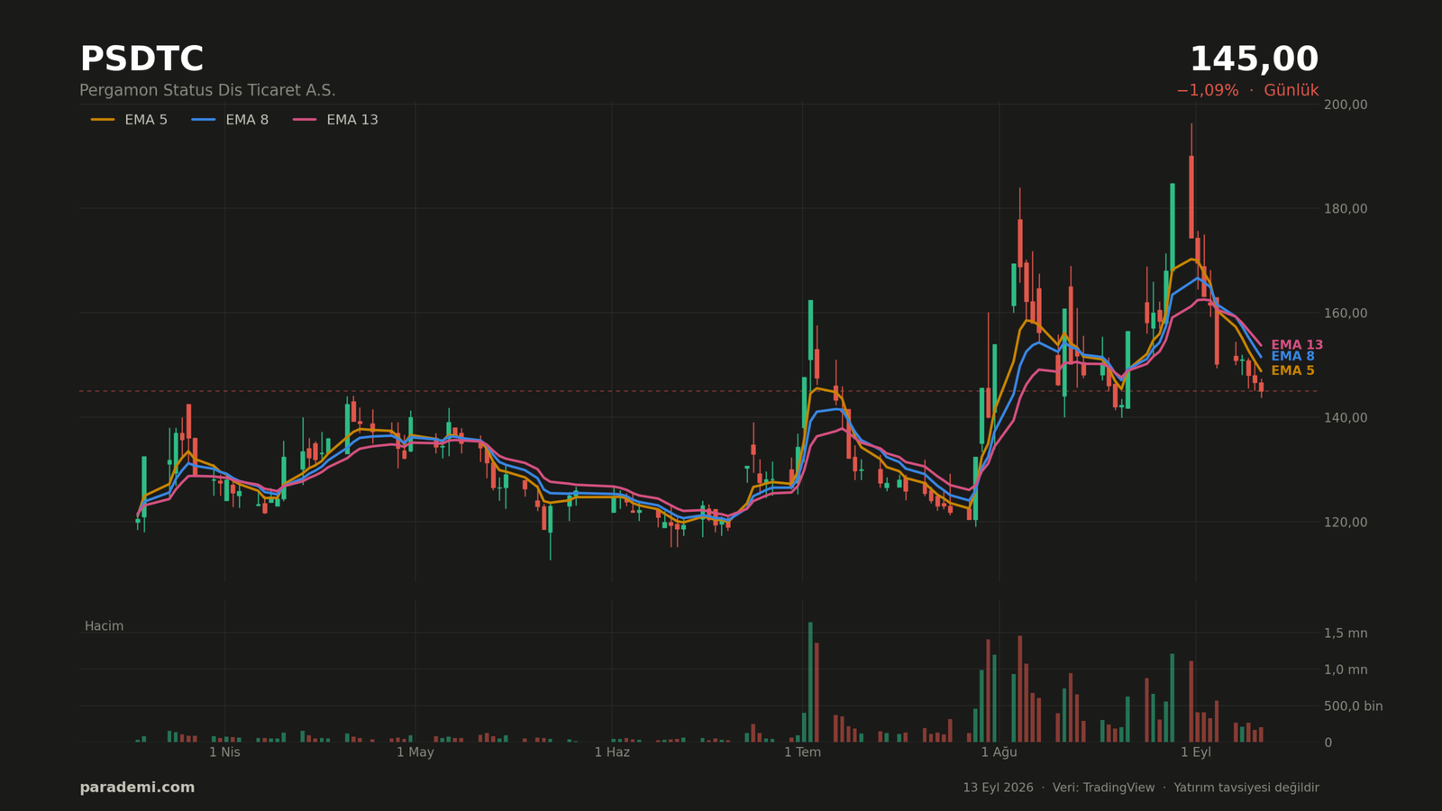Click the EMA 8 legend entry

click(x=230, y=120)
